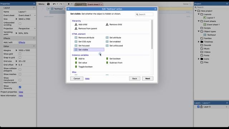Click the back arrow in dialog title bar
This screenshot has width=229, height=129.
coord(69,9)
